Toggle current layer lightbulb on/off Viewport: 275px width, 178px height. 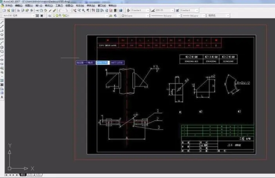[54, 16]
